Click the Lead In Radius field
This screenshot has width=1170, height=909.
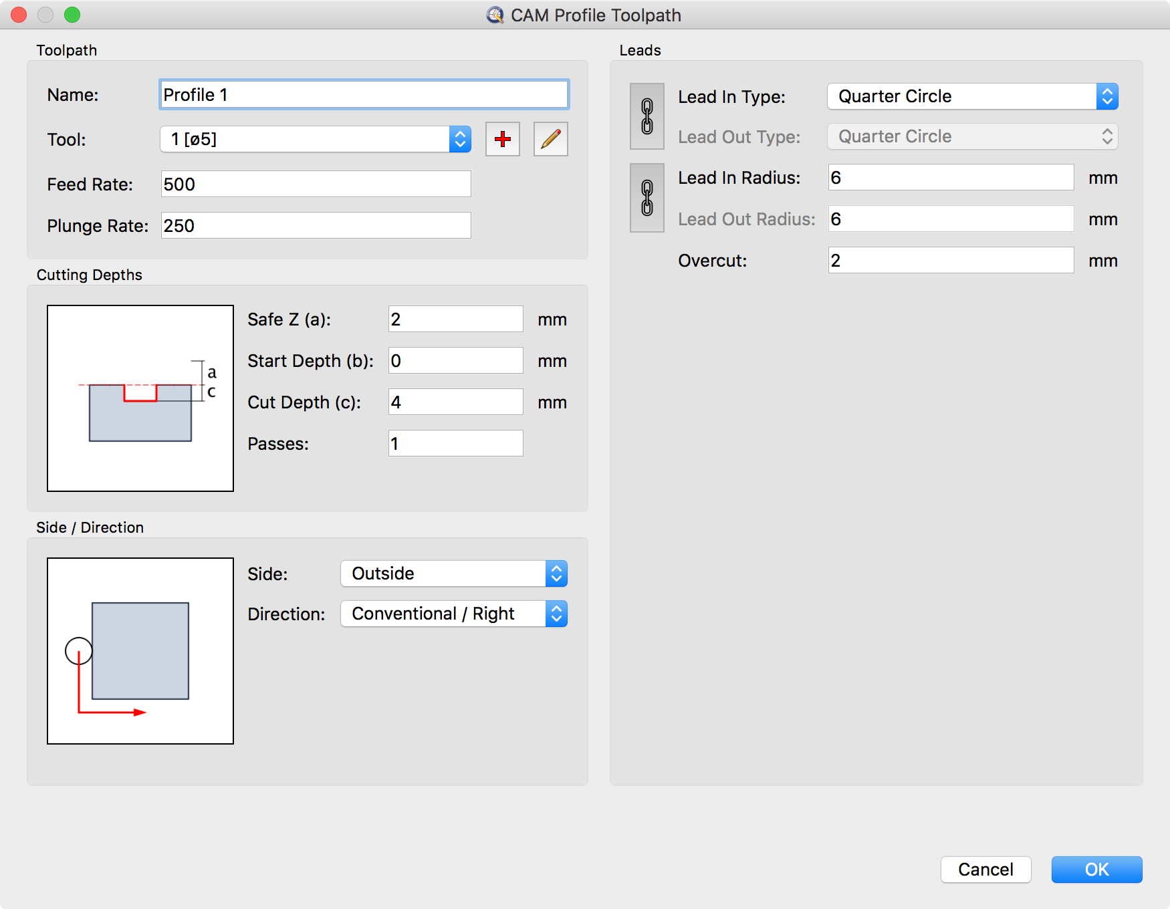tap(950, 178)
